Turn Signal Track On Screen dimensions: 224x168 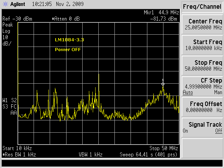pos(185,131)
